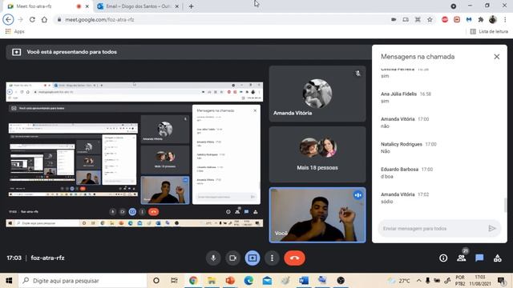
Task: Toggle the blue chat panel icon
Action: coord(479,258)
